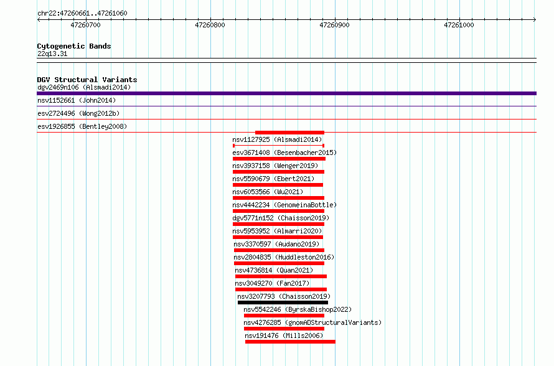
Task: Open the nsv4442234 (GenomeinaBottle) variant
Action: 284,205
